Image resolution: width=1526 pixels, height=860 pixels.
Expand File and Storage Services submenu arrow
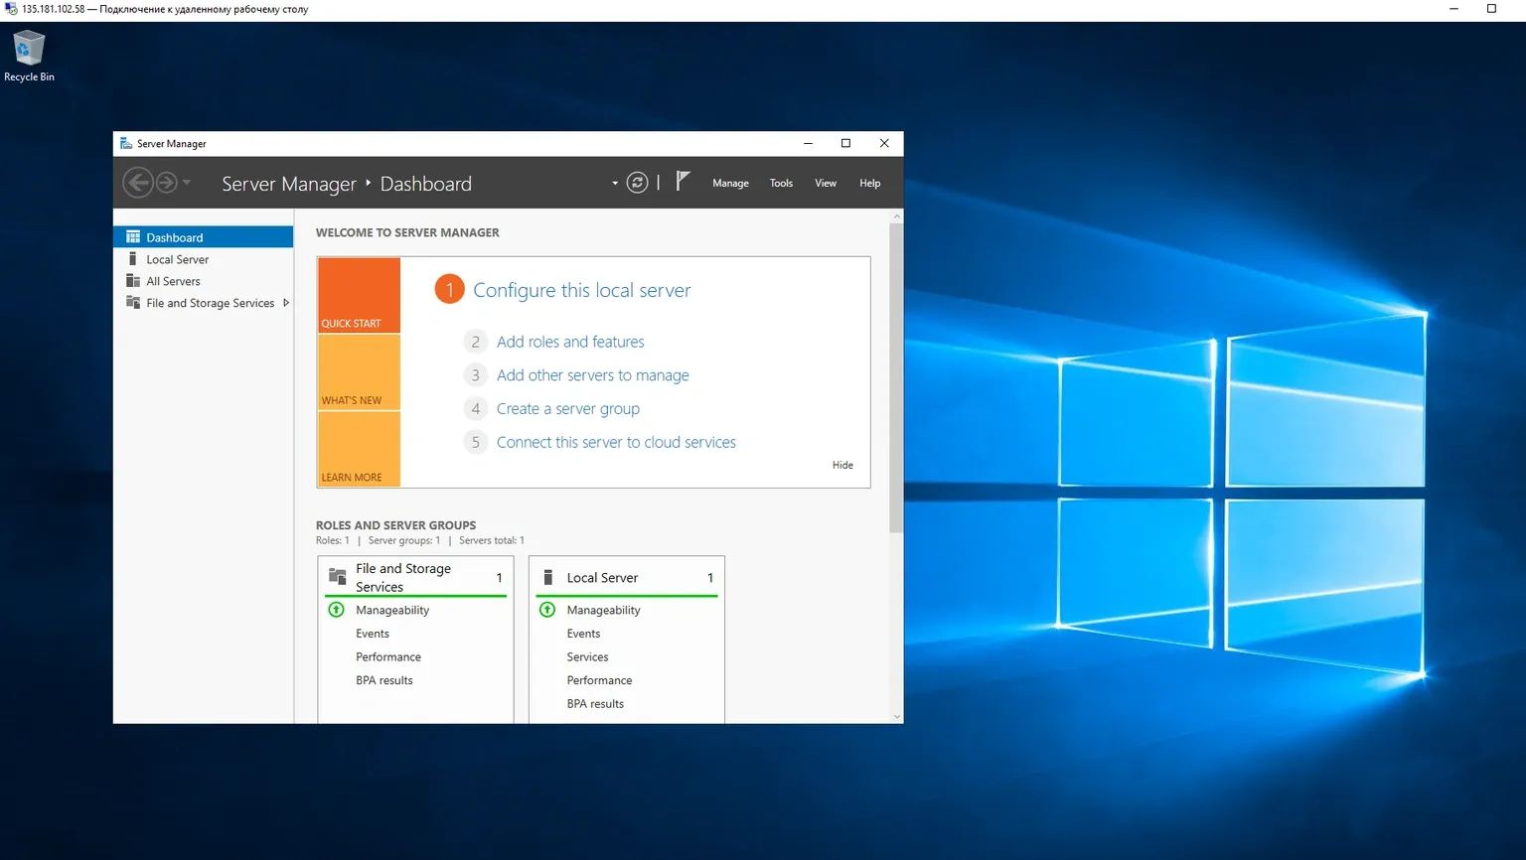pos(286,303)
